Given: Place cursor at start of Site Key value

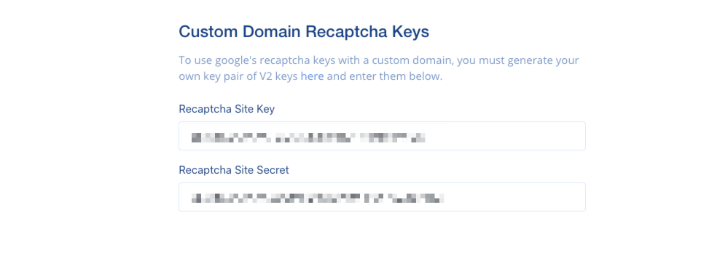Looking at the screenshot, I should click(192, 137).
